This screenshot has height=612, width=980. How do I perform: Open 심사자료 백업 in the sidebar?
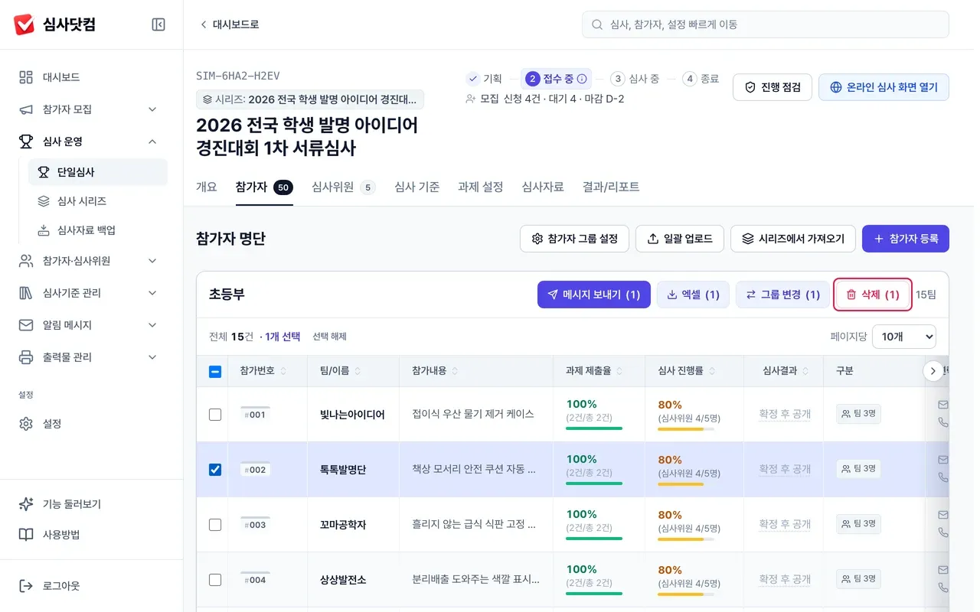(x=97, y=230)
